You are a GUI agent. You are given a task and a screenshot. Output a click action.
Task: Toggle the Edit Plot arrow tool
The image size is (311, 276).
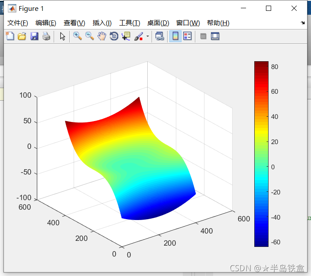[62, 36]
